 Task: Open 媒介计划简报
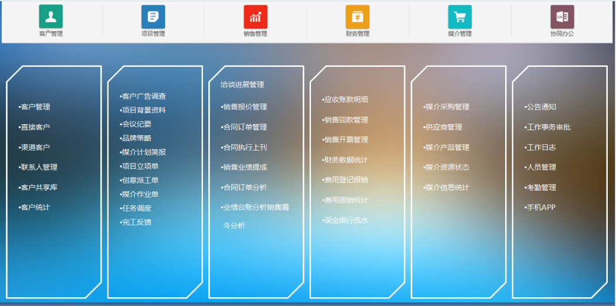tap(143, 152)
